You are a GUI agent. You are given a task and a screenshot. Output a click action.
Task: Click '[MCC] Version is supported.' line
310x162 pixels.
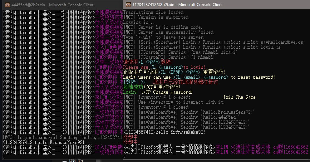(156, 17)
